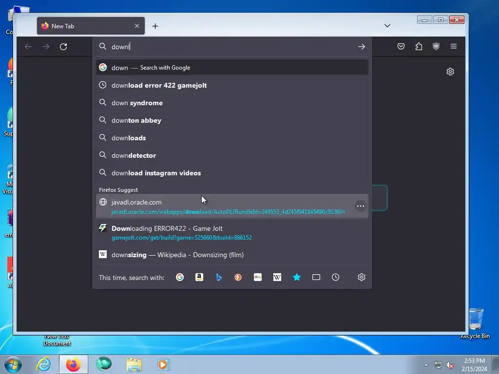This screenshot has height=374, width=499.
Task: Choose 'download error 422 gamejolt' history suggestion
Action: (232, 85)
